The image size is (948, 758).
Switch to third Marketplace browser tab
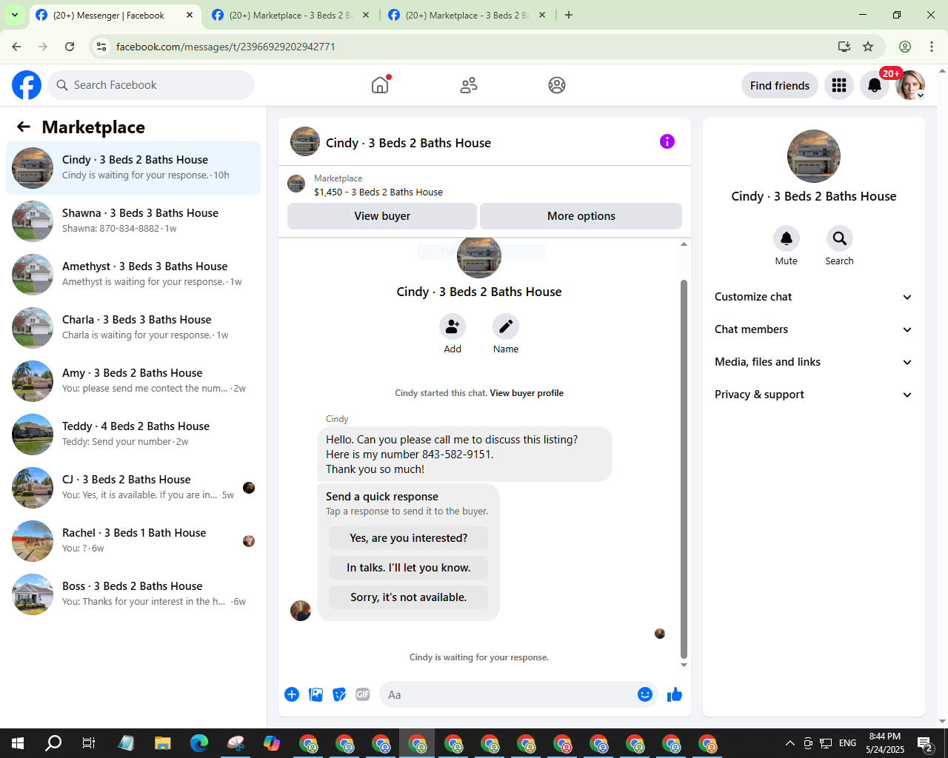(467, 15)
